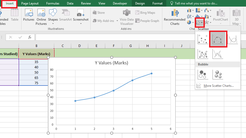Image resolution: width=246 pixels, height=138 pixels.
Task: Open Online Pictures
Action: [x=41, y=17]
